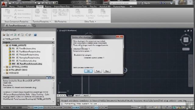
Task: Switch to the Home ribbon tab
Action: click(x=12, y=6)
